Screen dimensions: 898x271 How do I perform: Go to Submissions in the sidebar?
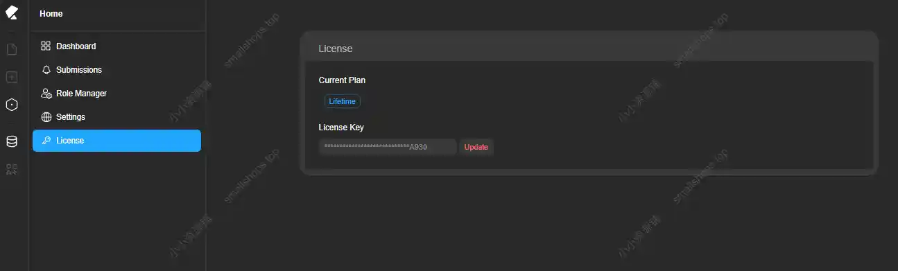pos(116,70)
